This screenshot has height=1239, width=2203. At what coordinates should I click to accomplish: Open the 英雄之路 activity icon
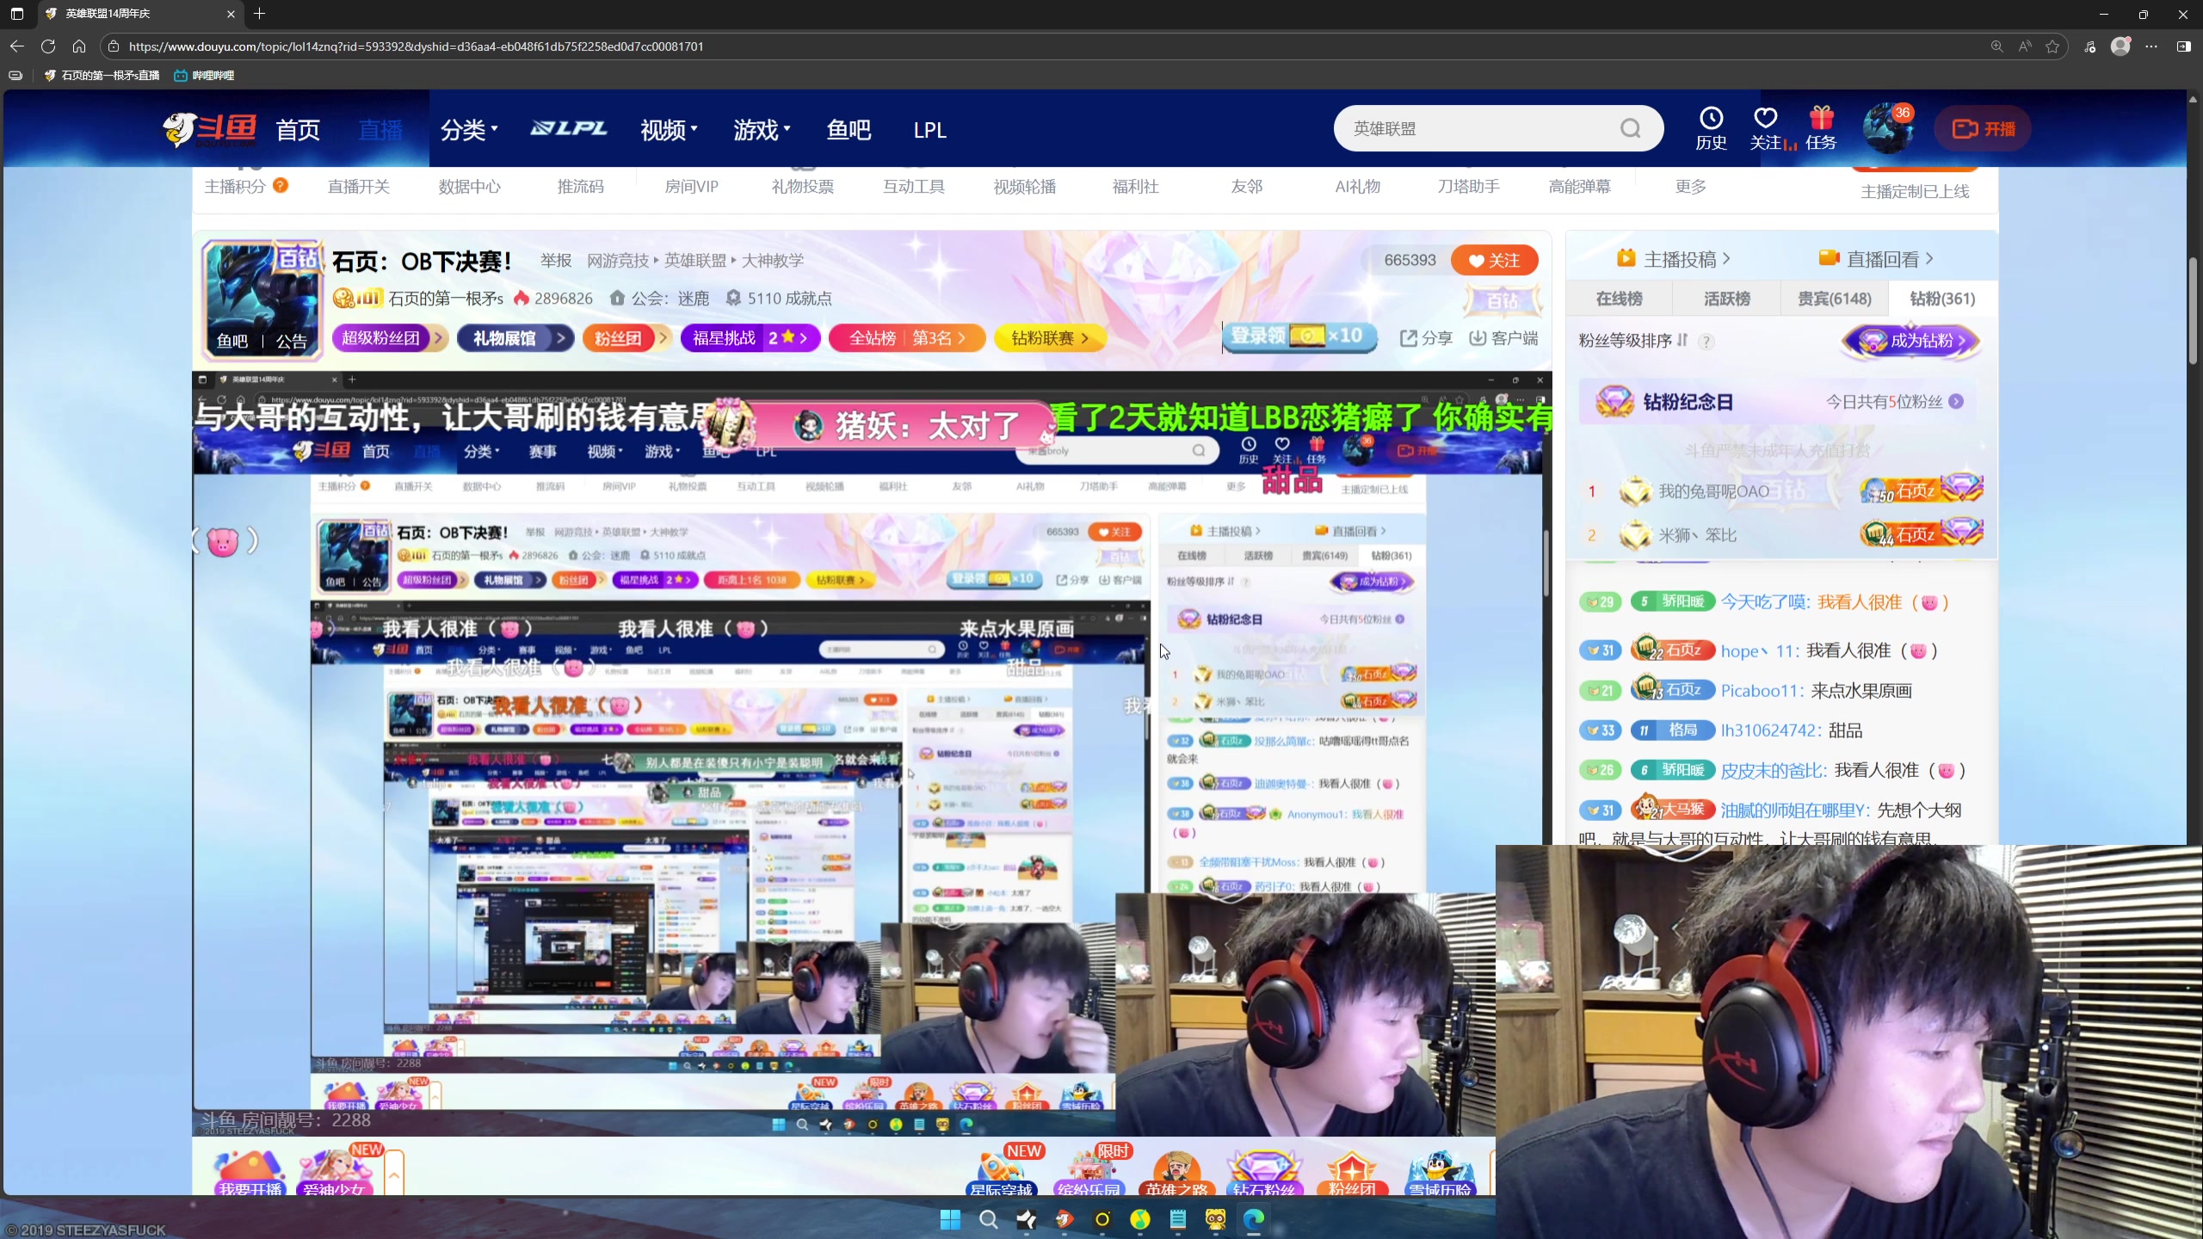tap(1176, 1172)
